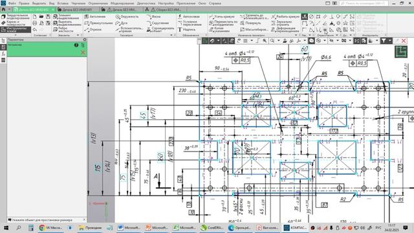414x233 pixels.
Task: Open the filter funnel dropdown arrow
Action: pos(389,41)
